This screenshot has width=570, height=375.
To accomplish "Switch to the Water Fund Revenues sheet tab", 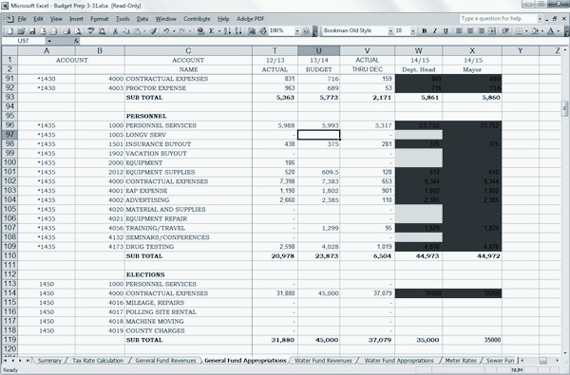I will 323,361.
